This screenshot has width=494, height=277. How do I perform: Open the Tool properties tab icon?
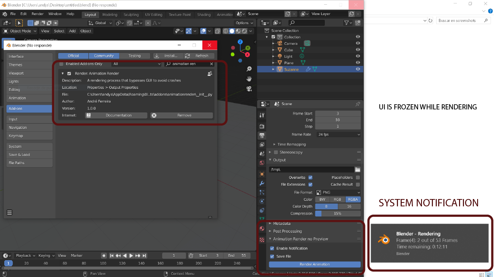click(262, 115)
